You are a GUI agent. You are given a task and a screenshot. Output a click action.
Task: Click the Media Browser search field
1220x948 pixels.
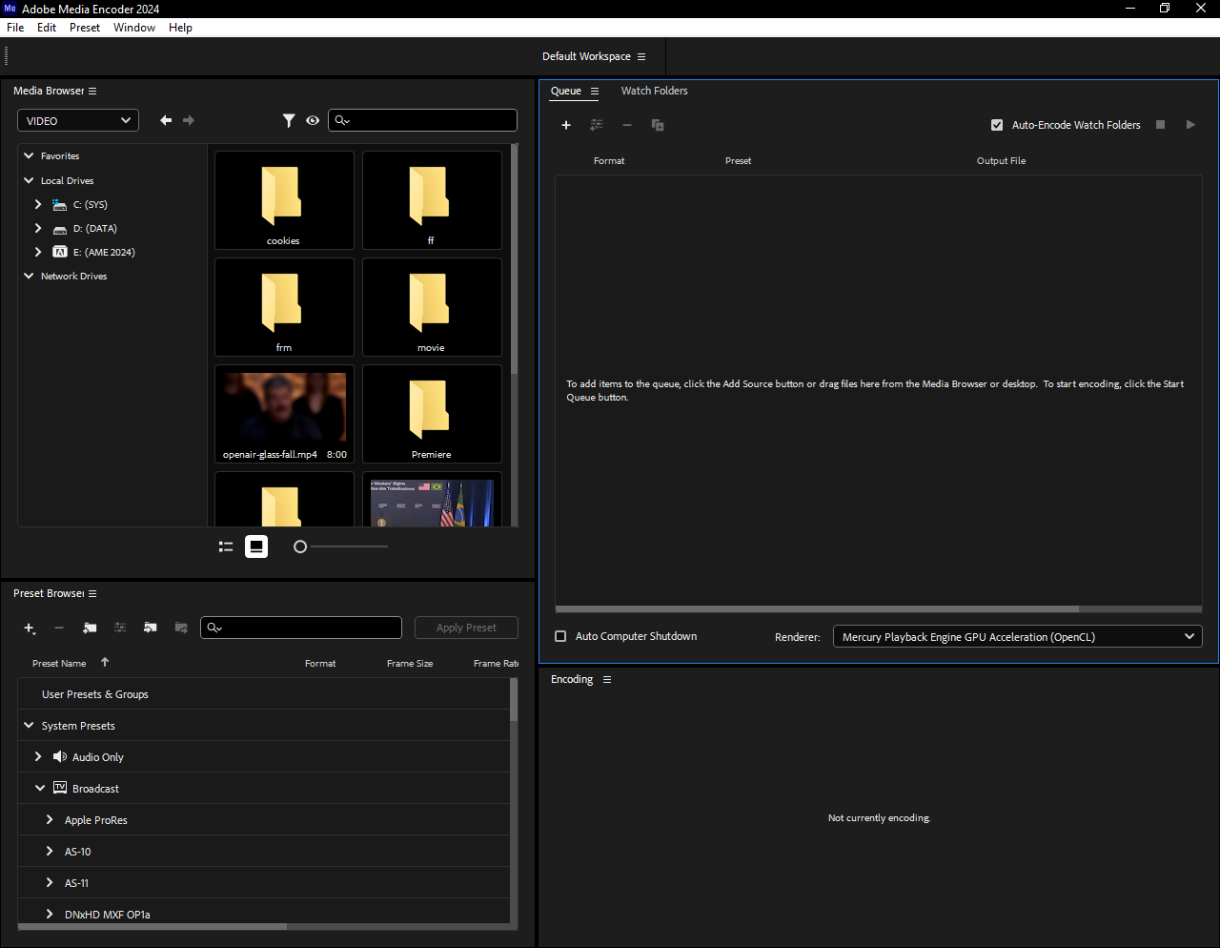click(x=423, y=120)
